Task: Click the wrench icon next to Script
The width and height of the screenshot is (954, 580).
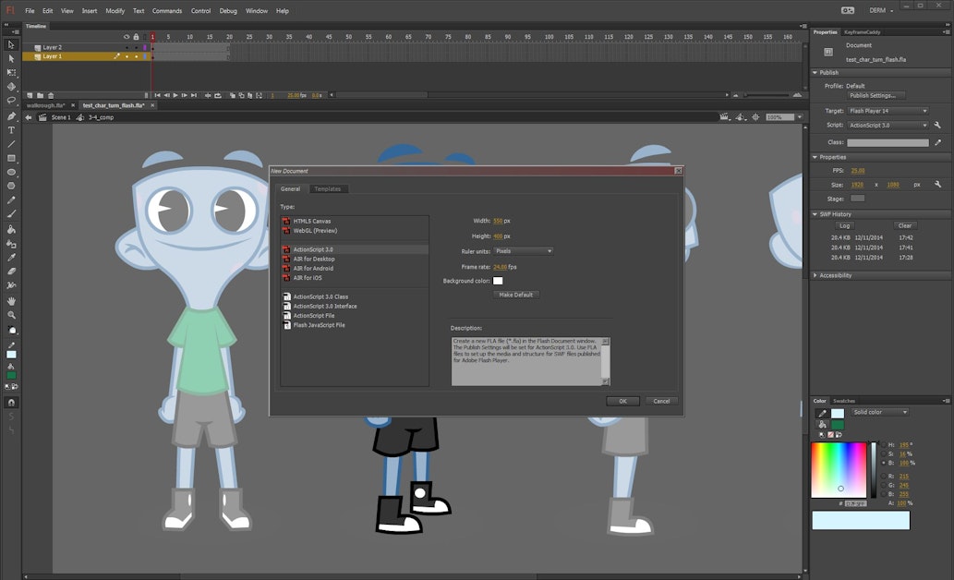Action: [937, 125]
